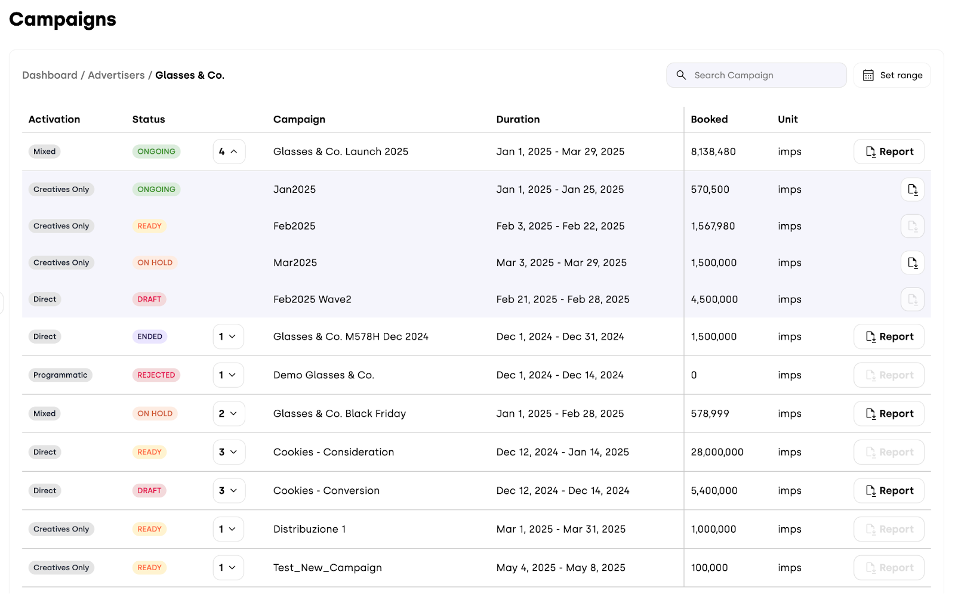Expand Black Friday's 2 sub-campaigns
This screenshot has height=606, width=955.
pyautogui.click(x=229, y=413)
